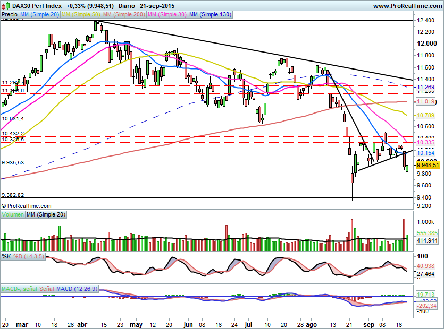
Task: Click the 10.789 yellow average value tag
Action: coord(425,115)
